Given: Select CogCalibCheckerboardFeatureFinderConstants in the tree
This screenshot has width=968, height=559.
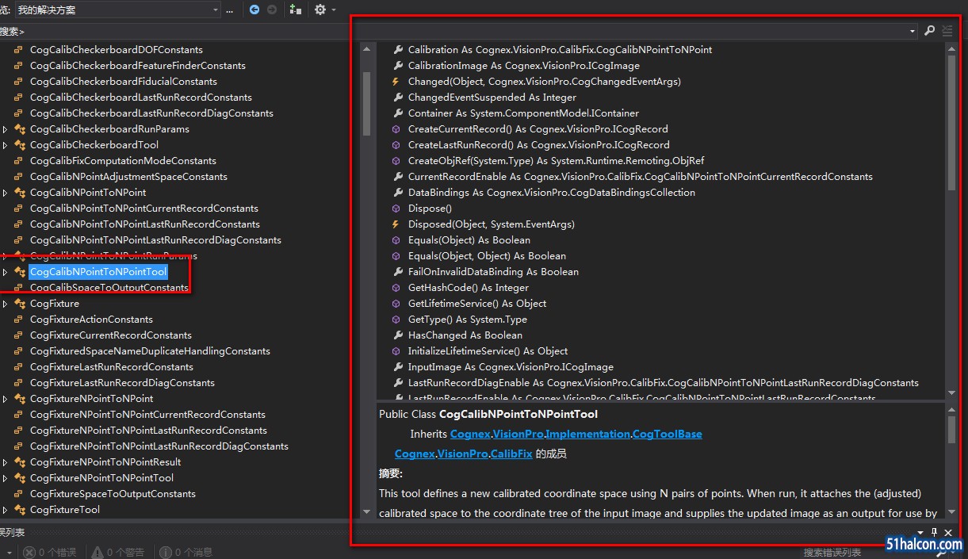Looking at the screenshot, I should click(x=138, y=66).
